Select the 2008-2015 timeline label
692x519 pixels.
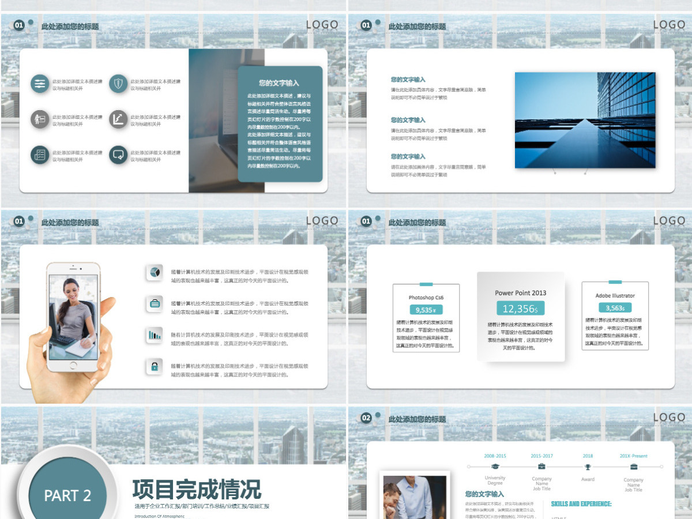(495, 456)
